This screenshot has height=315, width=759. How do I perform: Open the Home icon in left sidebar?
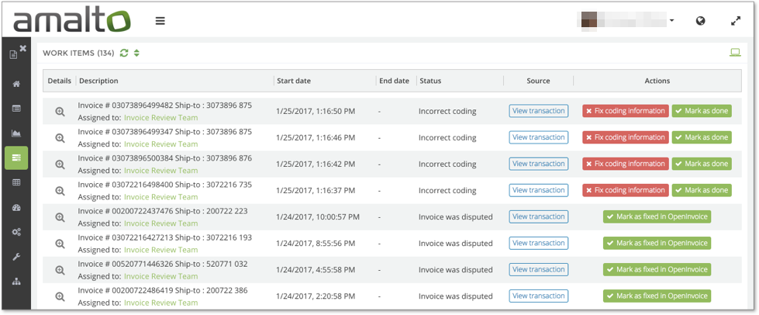point(16,84)
